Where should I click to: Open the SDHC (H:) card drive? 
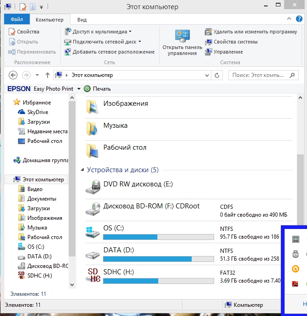(95, 275)
